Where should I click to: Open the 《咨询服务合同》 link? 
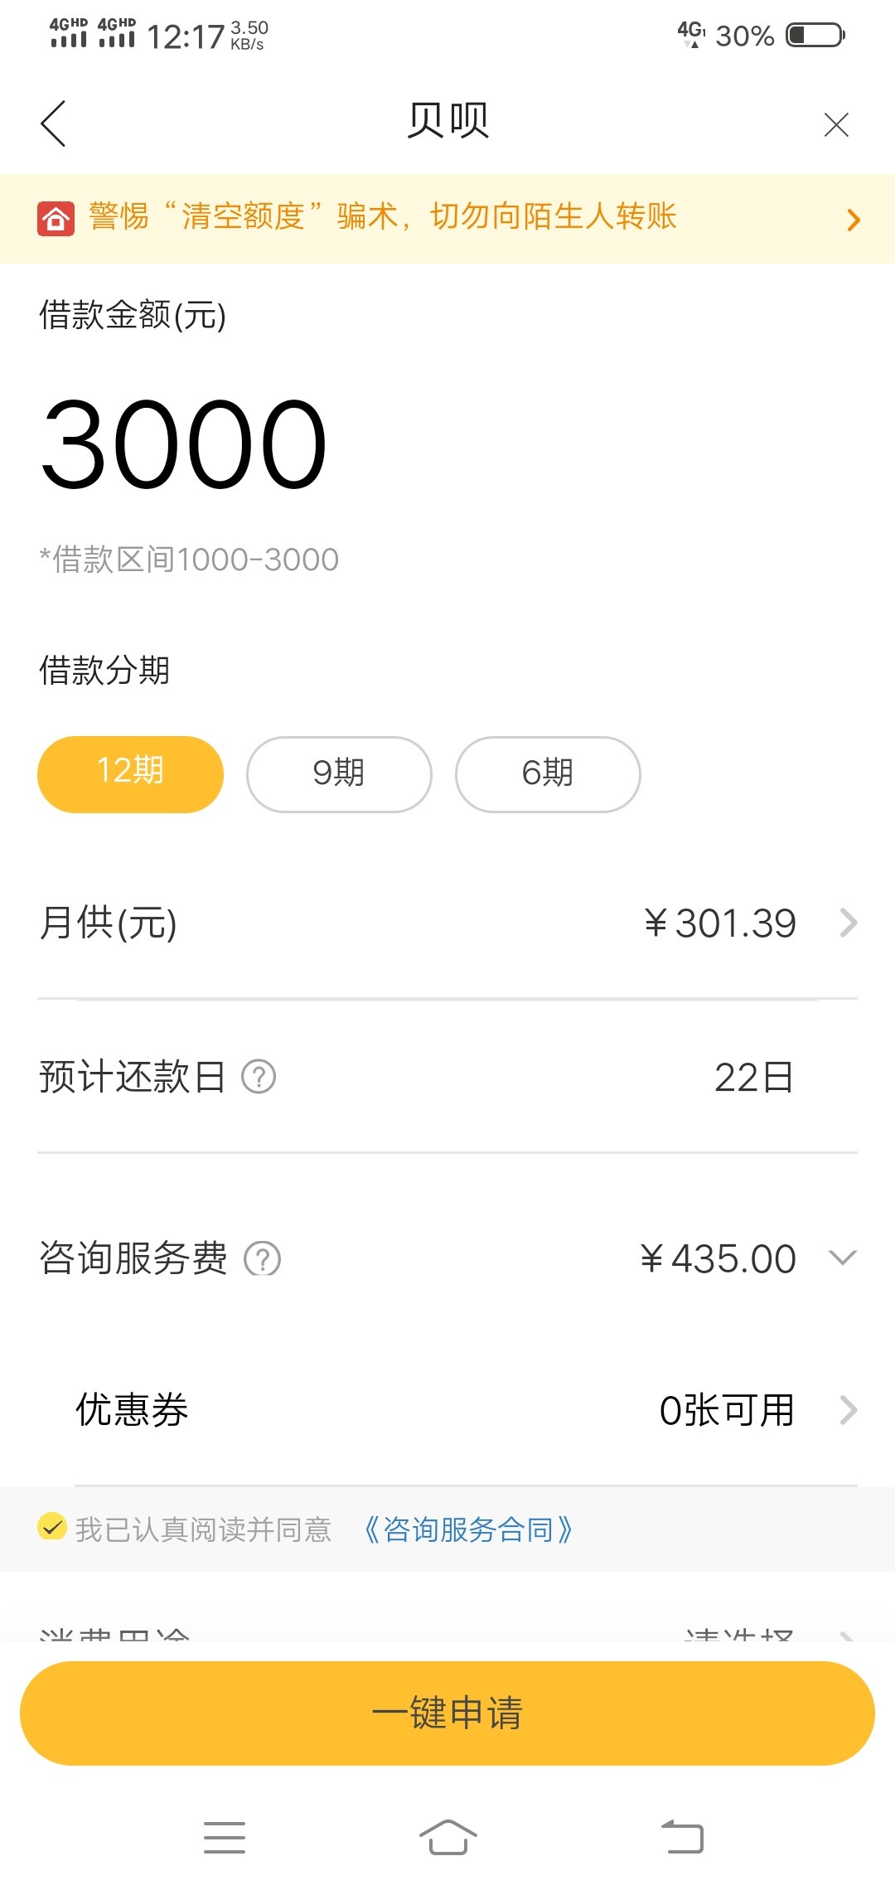tap(468, 1529)
